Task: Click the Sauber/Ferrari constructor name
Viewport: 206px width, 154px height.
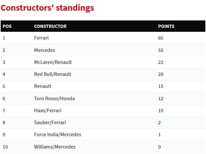Action: [x=50, y=123]
